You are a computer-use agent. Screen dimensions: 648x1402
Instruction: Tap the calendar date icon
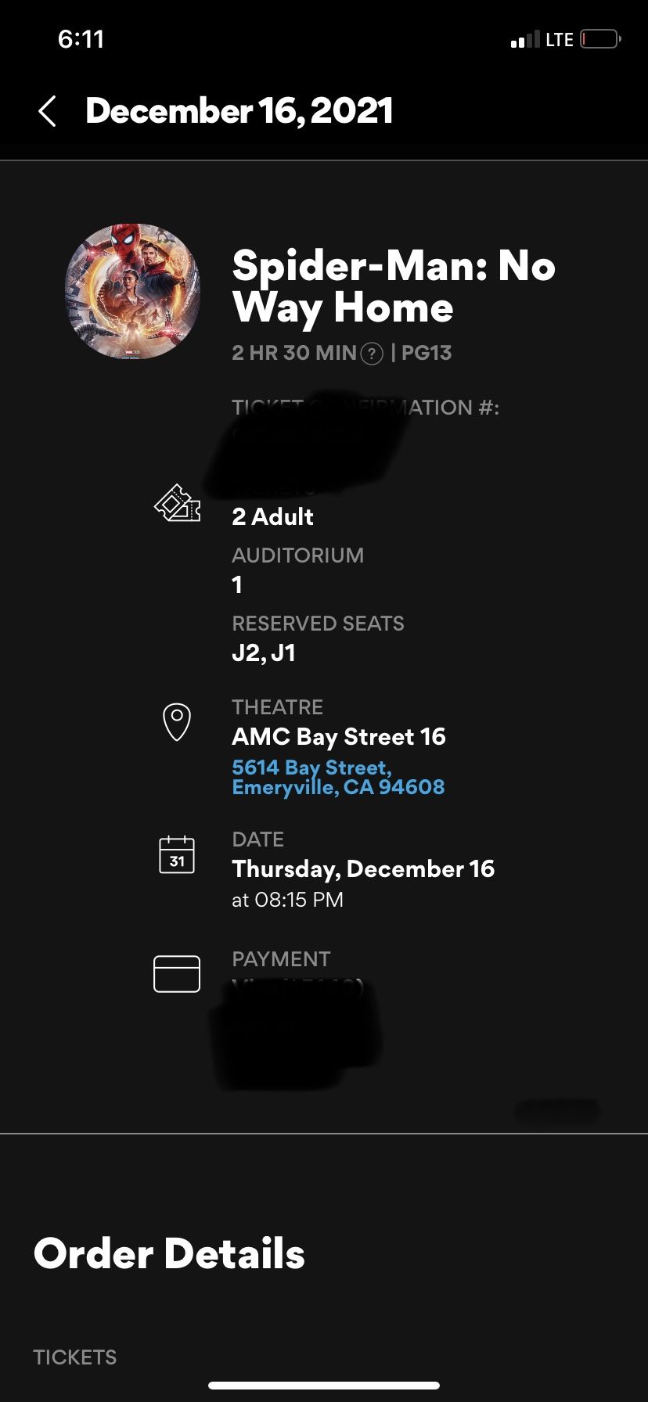pyautogui.click(x=177, y=854)
